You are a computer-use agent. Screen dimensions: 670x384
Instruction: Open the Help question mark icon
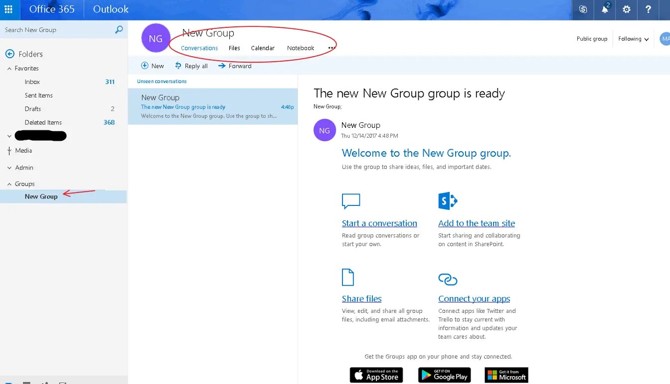pyautogui.click(x=648, y=9)
